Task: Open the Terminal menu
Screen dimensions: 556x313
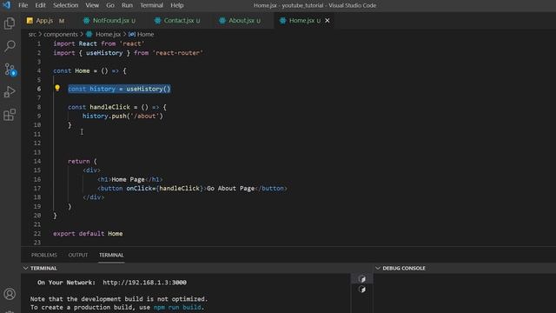Action: [151, 5]
